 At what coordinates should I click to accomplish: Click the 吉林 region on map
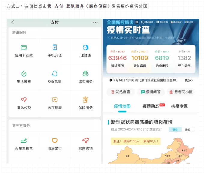(x=181, y=156)
